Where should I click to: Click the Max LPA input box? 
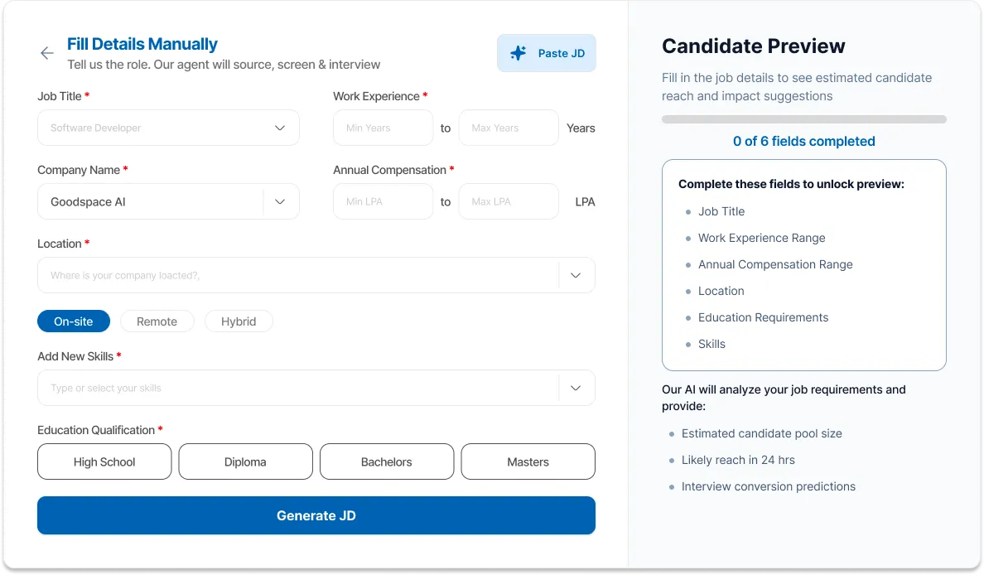[509, 201]
